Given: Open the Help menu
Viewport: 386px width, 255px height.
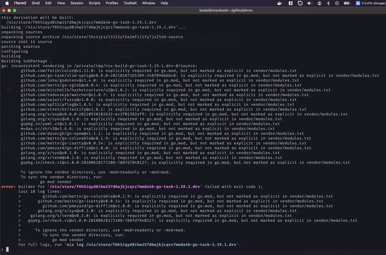Looking at the screenshot, I should pos(164,3).
